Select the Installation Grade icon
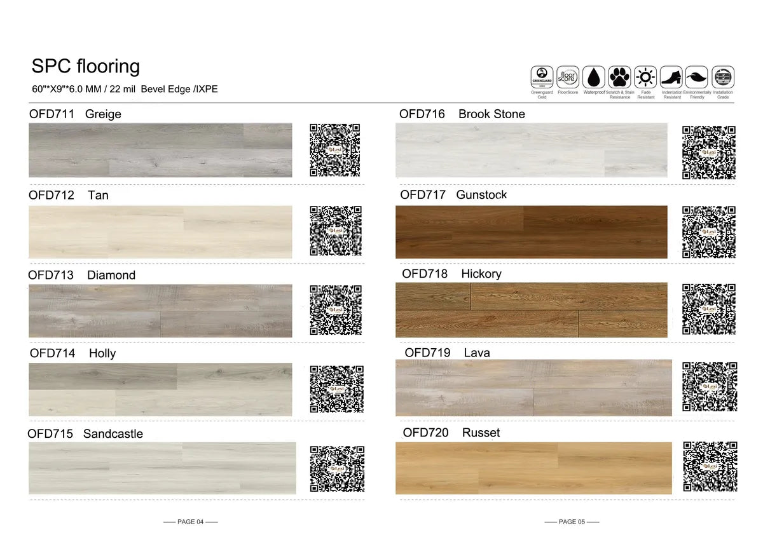The width and height of the screenshot is (763, 542). tap(723, 76)
